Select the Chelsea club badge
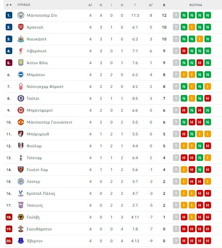 click(21, 98)
